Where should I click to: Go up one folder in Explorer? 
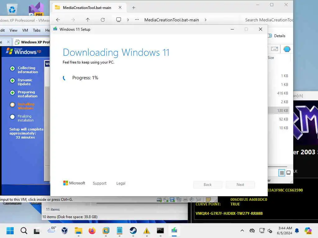(x=88, y=20)
